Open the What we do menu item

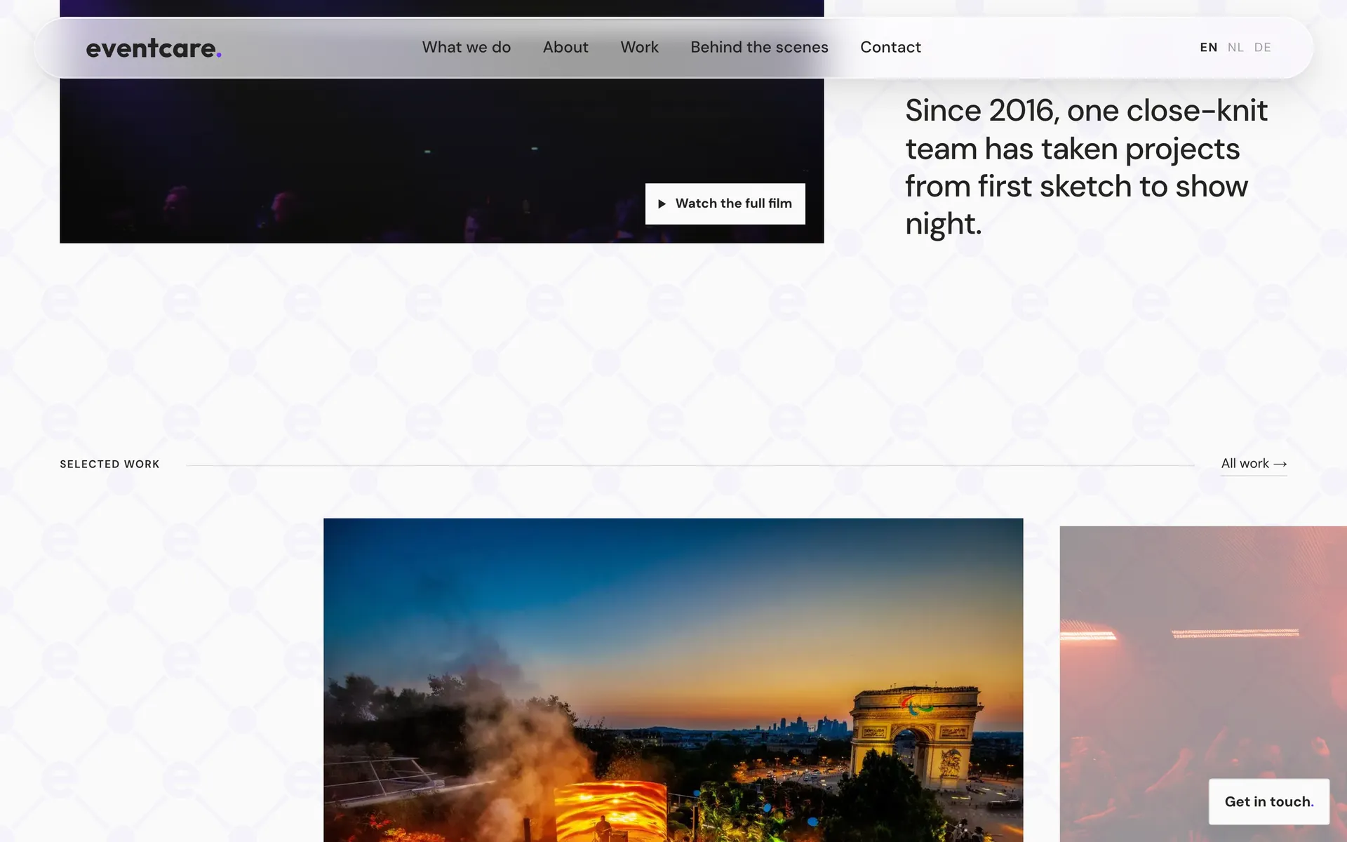click(x=467, y=47)
